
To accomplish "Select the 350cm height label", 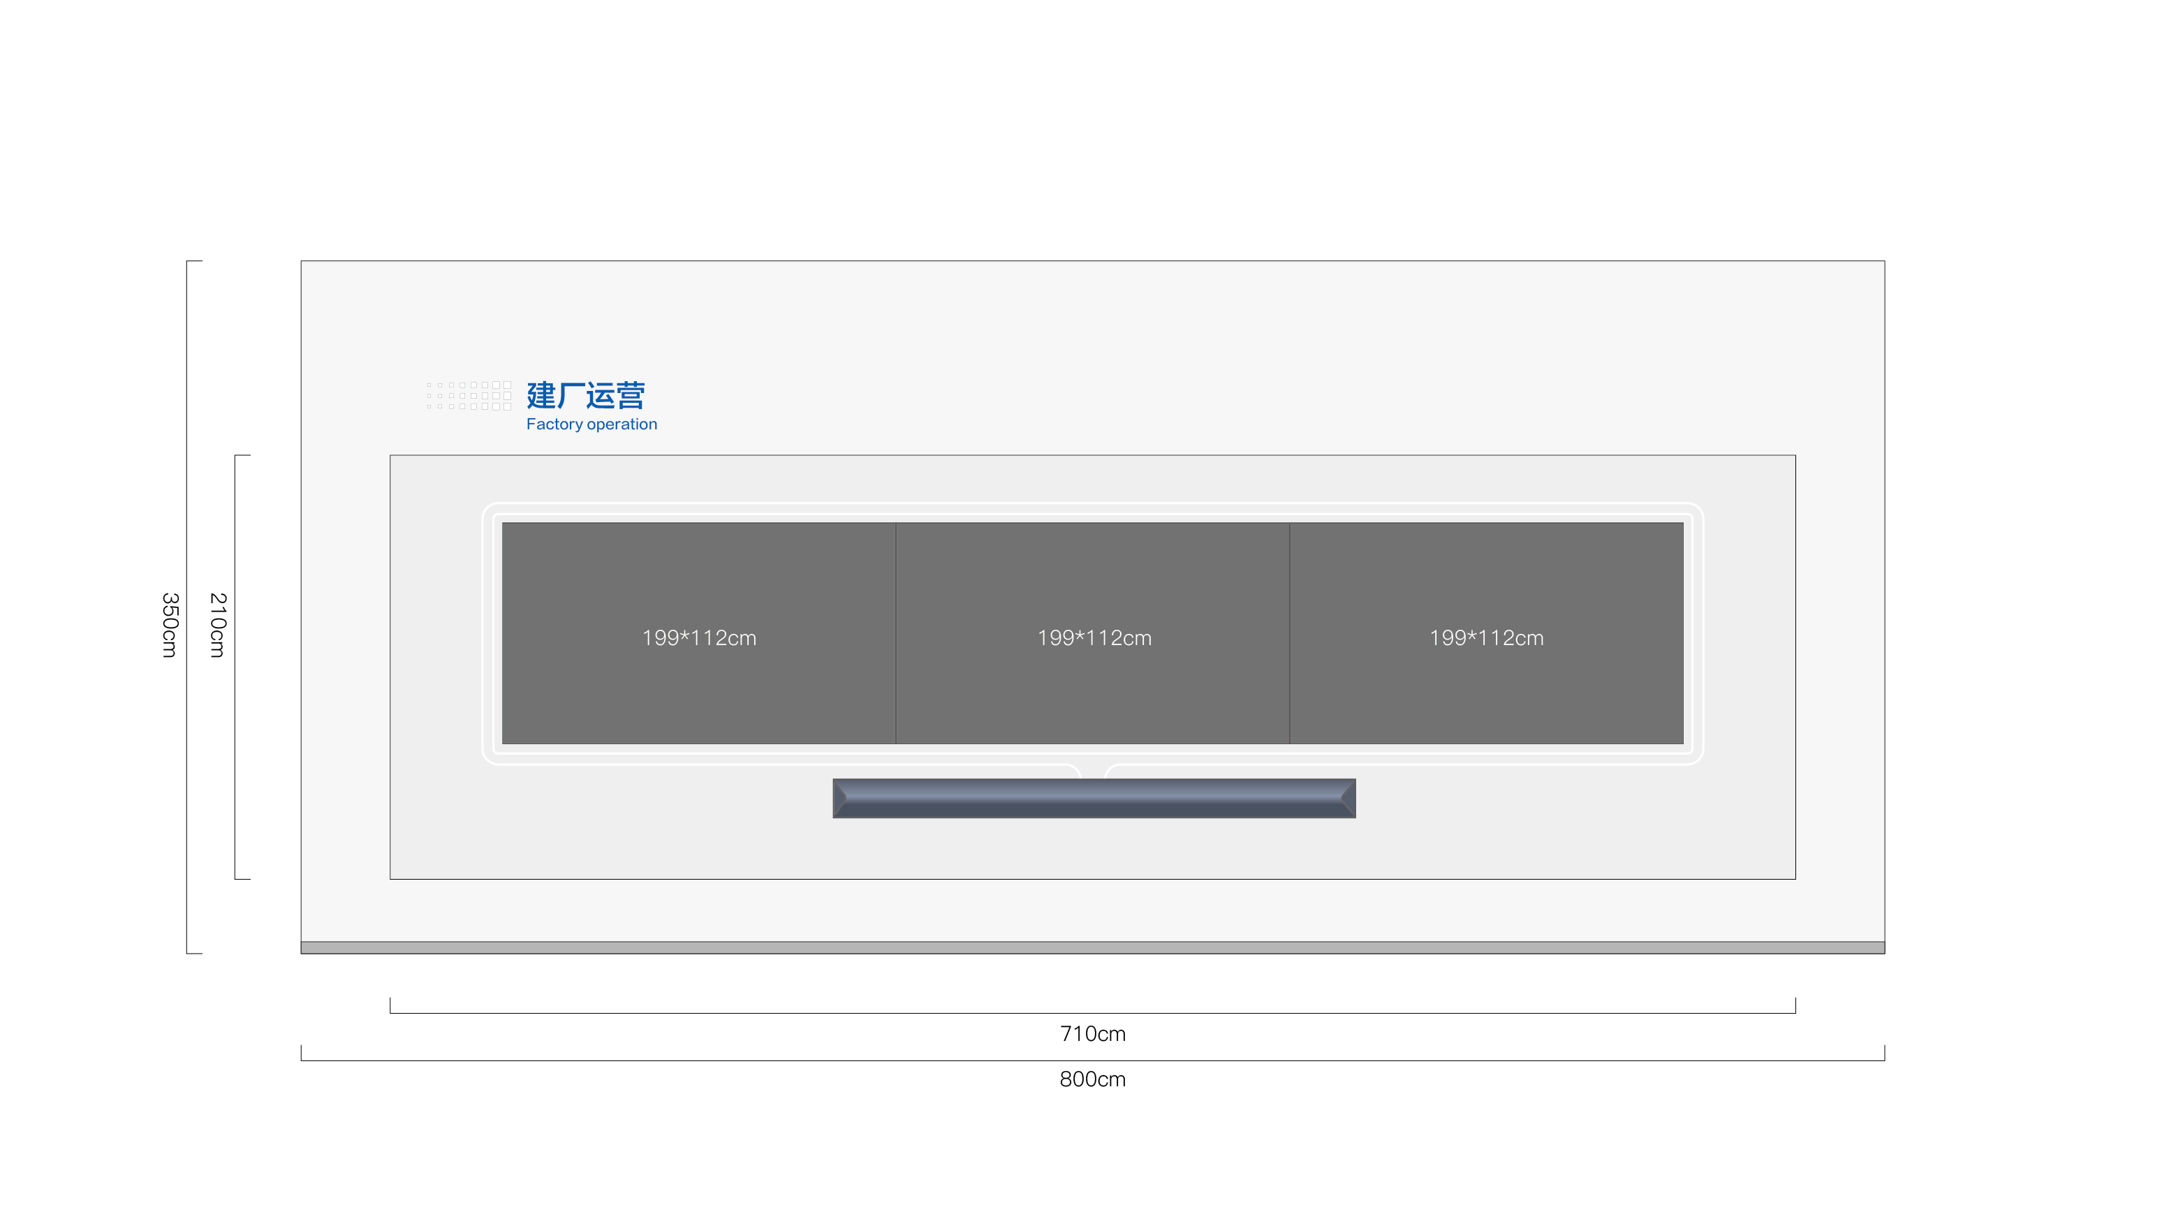I will pyautogui.click(x=170, y=625).
